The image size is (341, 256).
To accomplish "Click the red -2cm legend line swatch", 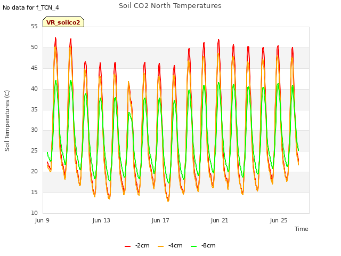I will coord(128,246).
